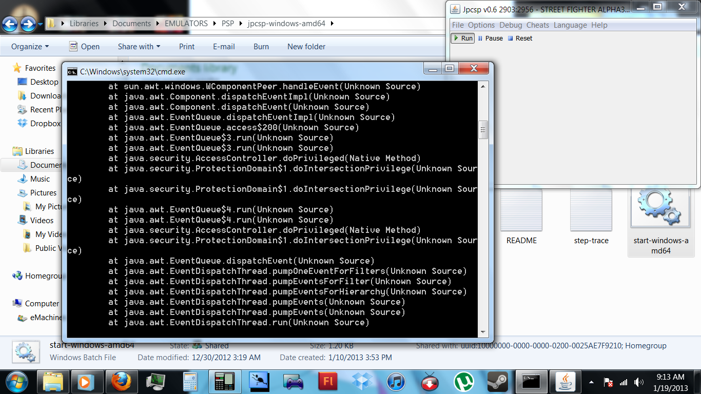Image resolution: width=701 pixels, height=394 pixels.
Task: Select Favorites in the navigation pane
Action: point(40,68)
